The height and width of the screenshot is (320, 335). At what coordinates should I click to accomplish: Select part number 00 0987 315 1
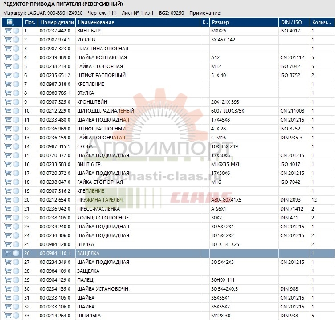click(55, 146)
